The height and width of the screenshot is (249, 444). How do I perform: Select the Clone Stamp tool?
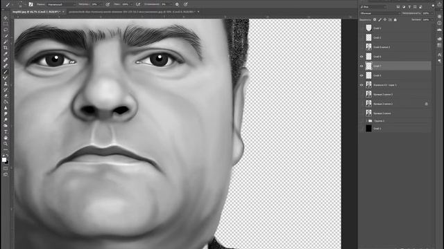6,84
